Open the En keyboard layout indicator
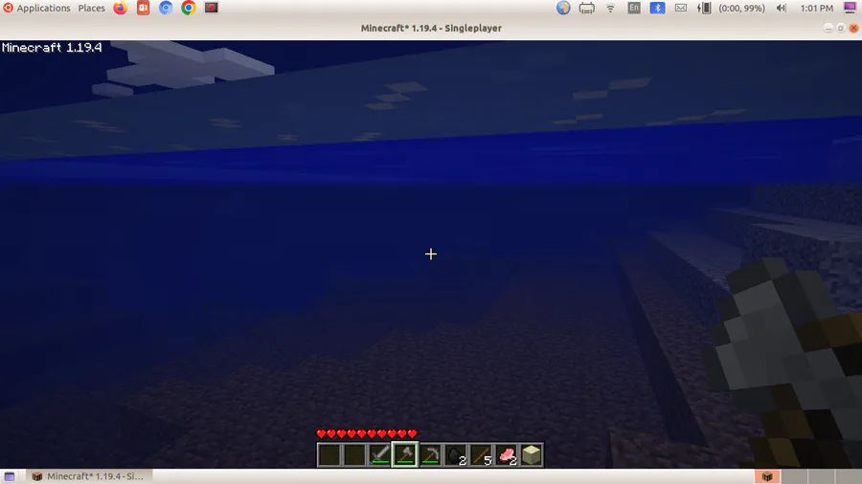This screenshot has height=484, width=862. coord(634,8)
